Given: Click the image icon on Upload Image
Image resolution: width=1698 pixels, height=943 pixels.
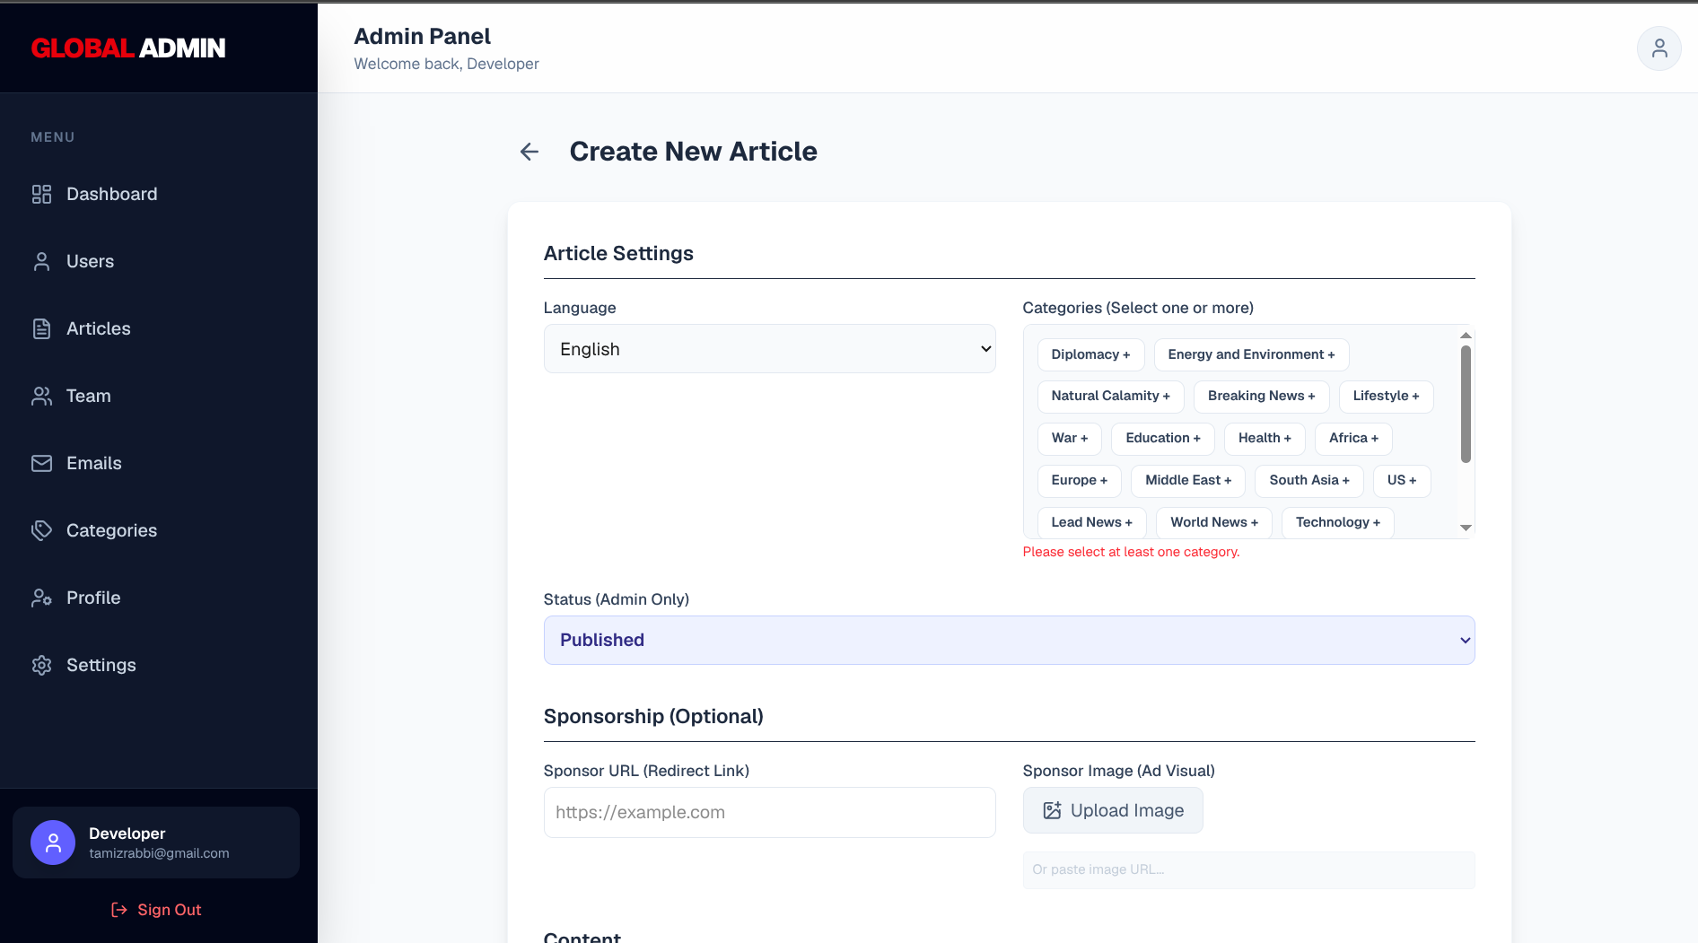Looking at the screenshot, I should [1052, 810].
